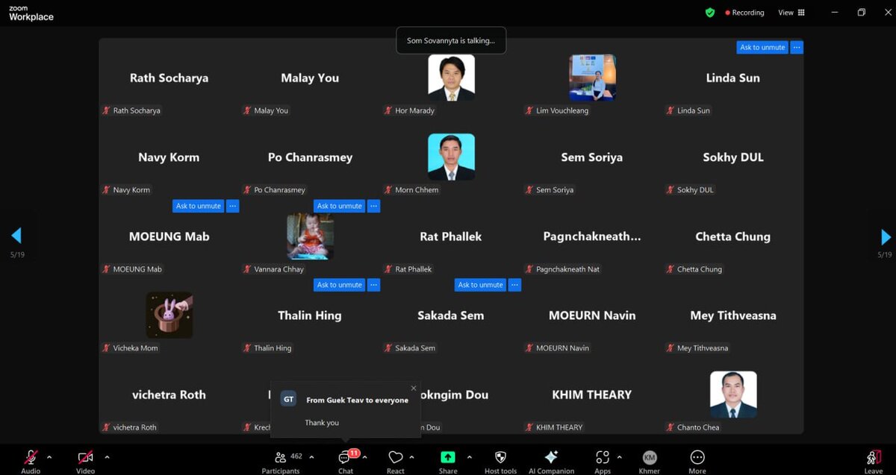Expand the audio options caret
The height and width of the screenshot is (475, 896).
pos(49,457)
